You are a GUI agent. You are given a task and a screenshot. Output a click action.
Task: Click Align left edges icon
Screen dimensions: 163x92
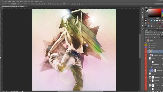coord(40,4)
